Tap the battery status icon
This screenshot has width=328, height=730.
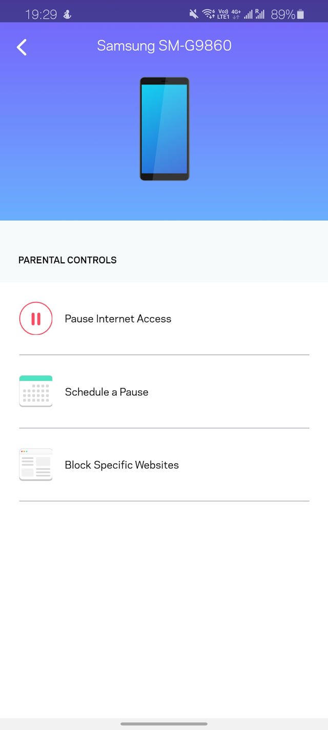[300, 14]
